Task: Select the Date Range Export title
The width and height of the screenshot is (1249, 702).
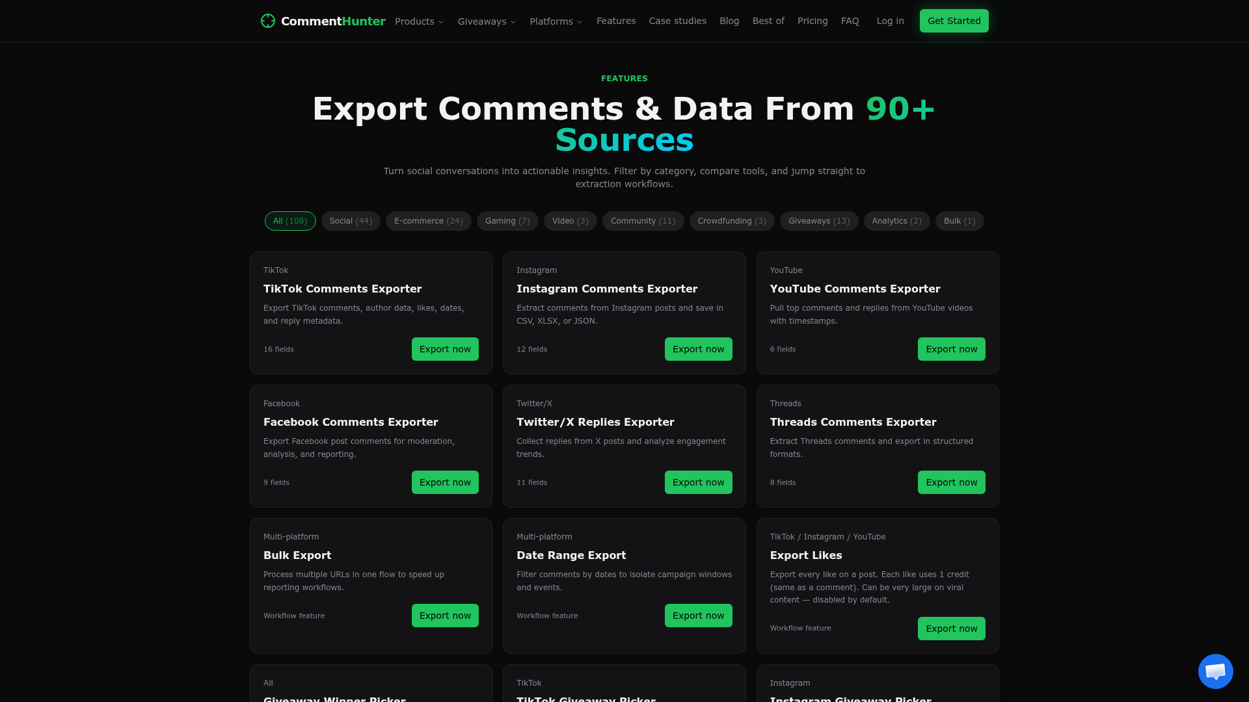Action: (571, 555)
